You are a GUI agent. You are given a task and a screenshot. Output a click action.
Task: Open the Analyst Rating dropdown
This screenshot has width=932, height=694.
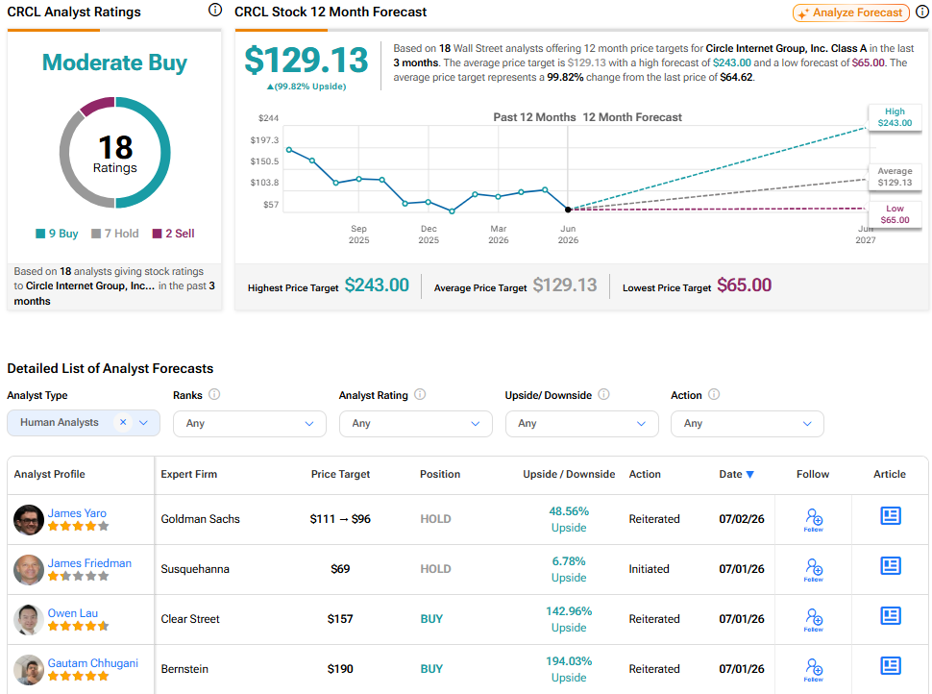(x=415, y=424)
